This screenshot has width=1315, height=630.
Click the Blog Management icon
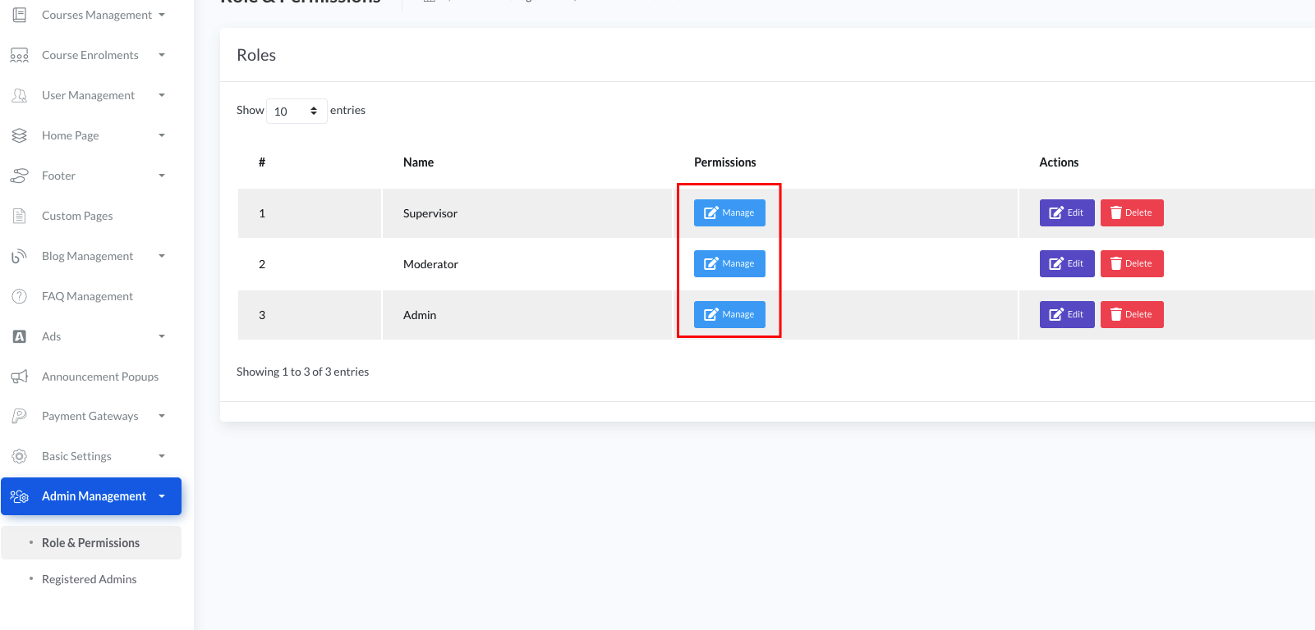click(19, 256)
